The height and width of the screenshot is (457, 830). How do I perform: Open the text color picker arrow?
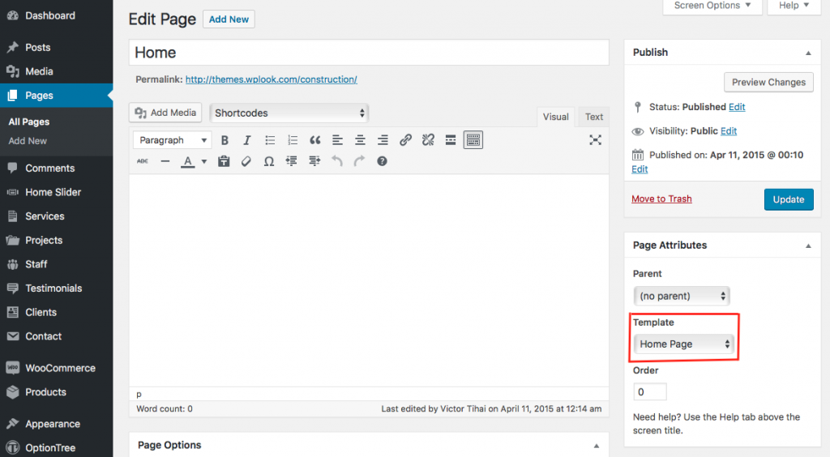point(204,161)
